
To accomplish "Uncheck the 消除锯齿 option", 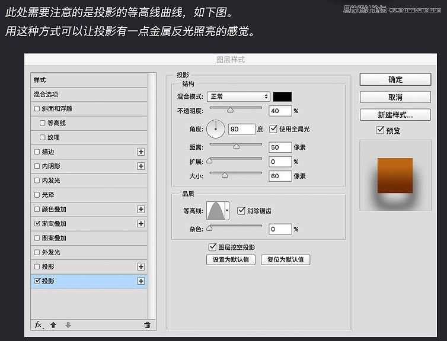I will 241,210.
